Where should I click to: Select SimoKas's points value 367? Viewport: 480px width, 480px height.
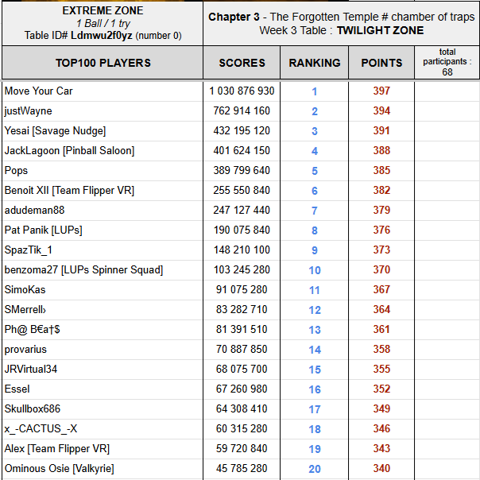[x=381, y=290]
